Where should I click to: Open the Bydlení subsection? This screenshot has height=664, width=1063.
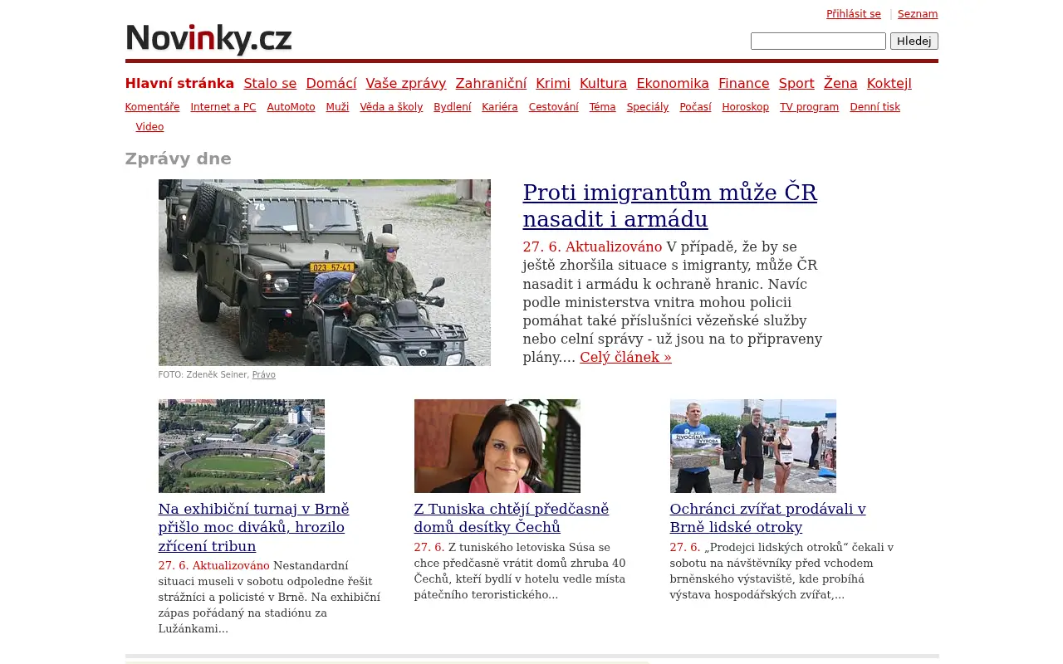[453, 107]
